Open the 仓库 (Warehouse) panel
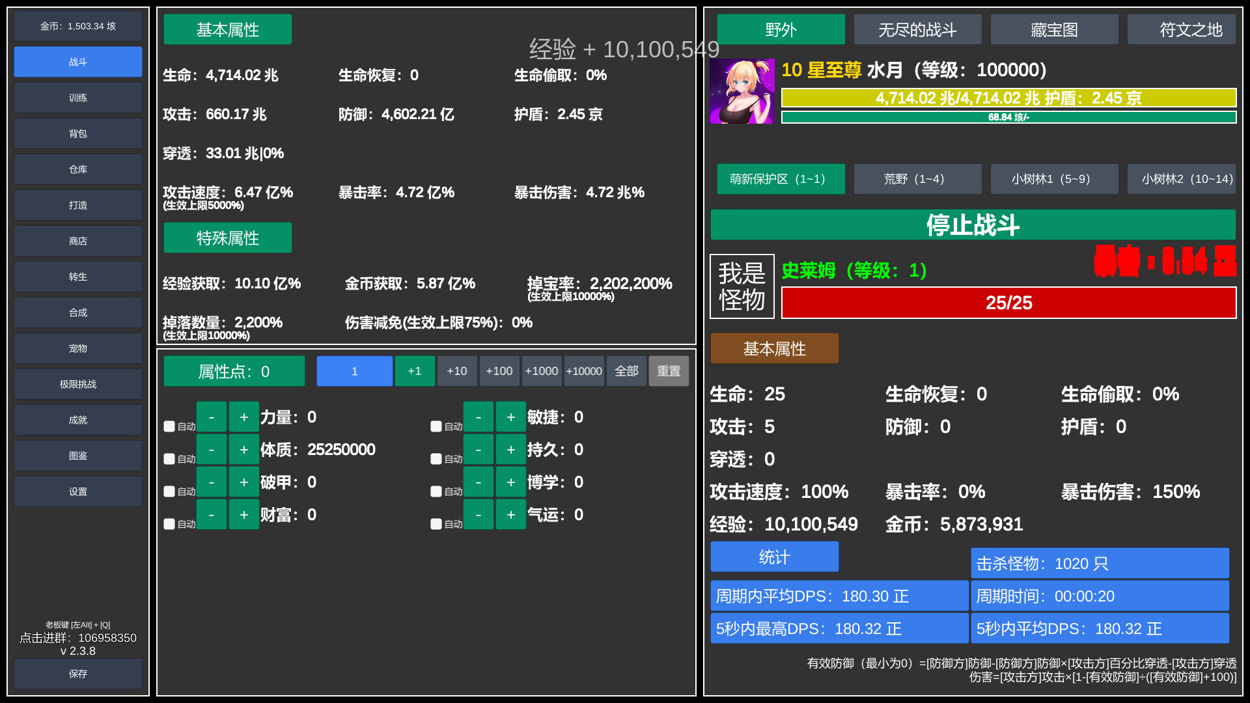1250x703 pixels. tap(77, 169)
